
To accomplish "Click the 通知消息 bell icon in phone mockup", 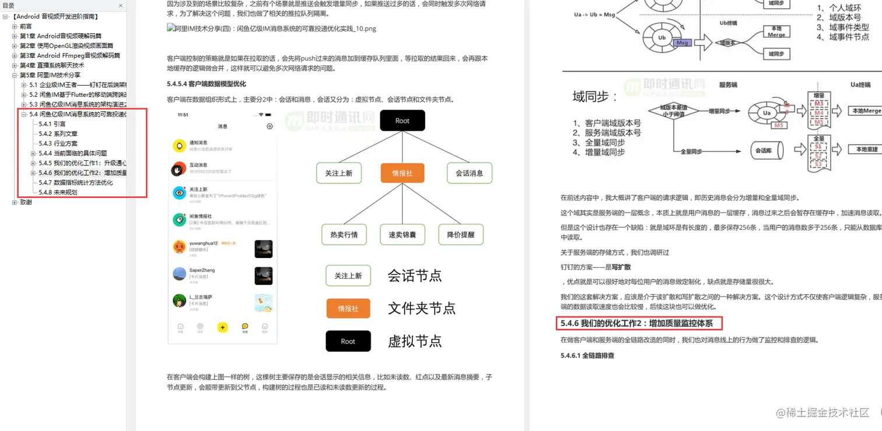I will [x=179, y=145].
